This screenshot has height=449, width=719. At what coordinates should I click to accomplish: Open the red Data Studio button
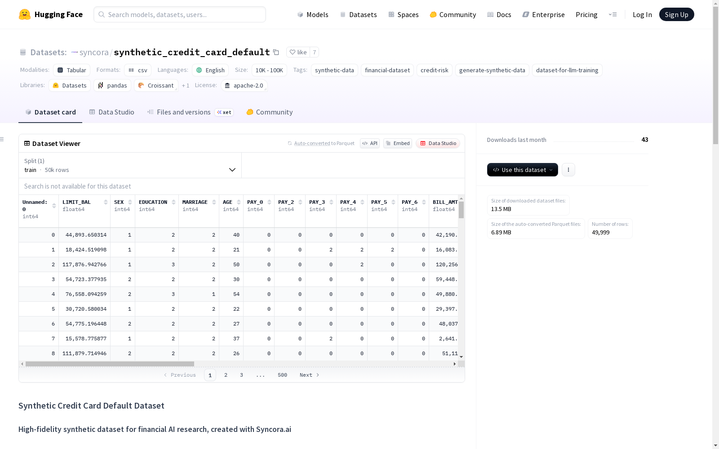point(438,143)
